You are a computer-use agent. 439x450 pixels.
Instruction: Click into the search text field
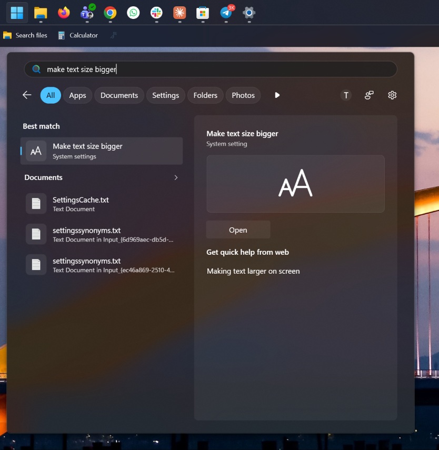pos(211,69)
